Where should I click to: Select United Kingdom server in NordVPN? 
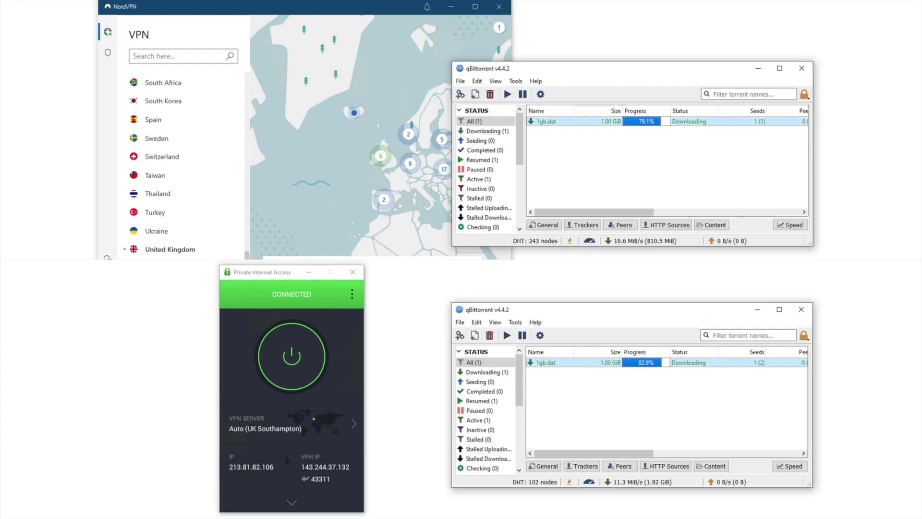coord(170,249)
